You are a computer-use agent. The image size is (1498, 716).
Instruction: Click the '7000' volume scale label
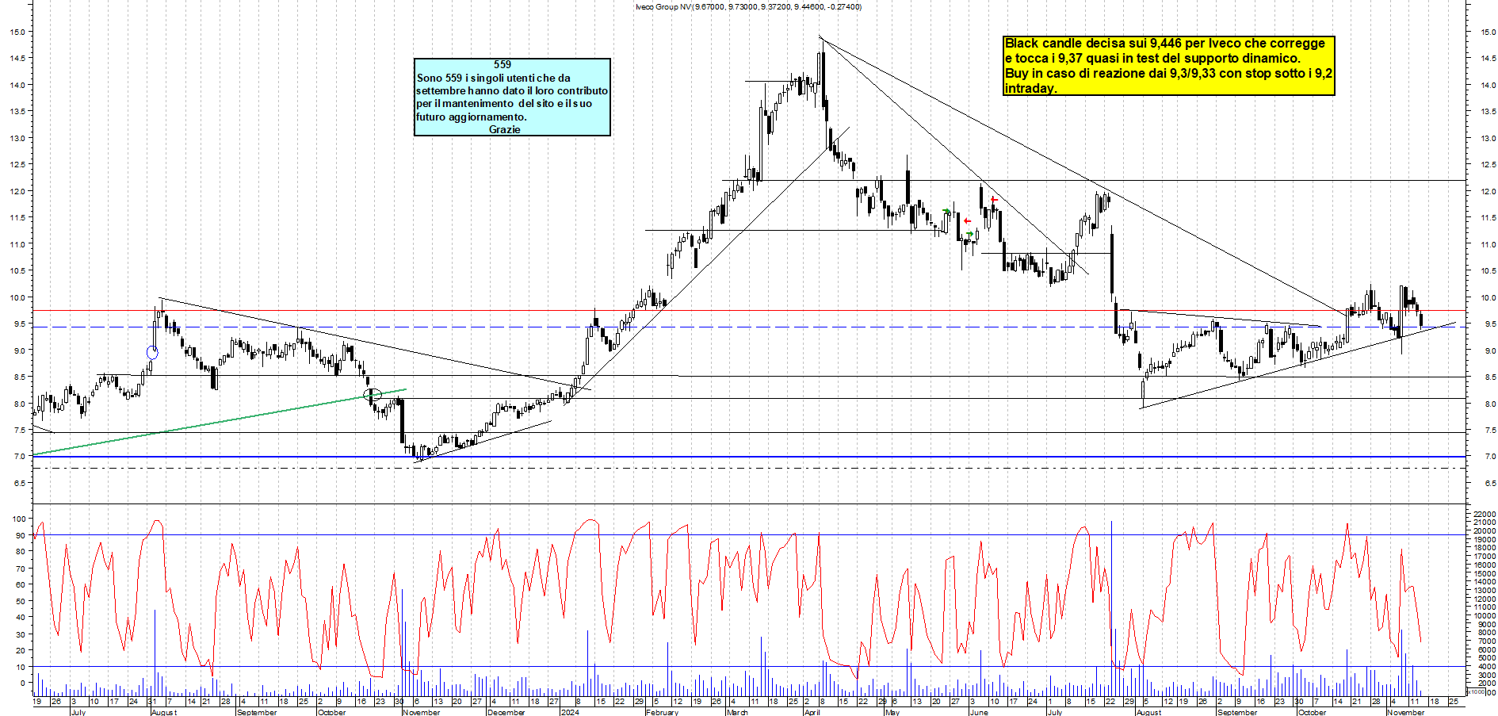1486,641
